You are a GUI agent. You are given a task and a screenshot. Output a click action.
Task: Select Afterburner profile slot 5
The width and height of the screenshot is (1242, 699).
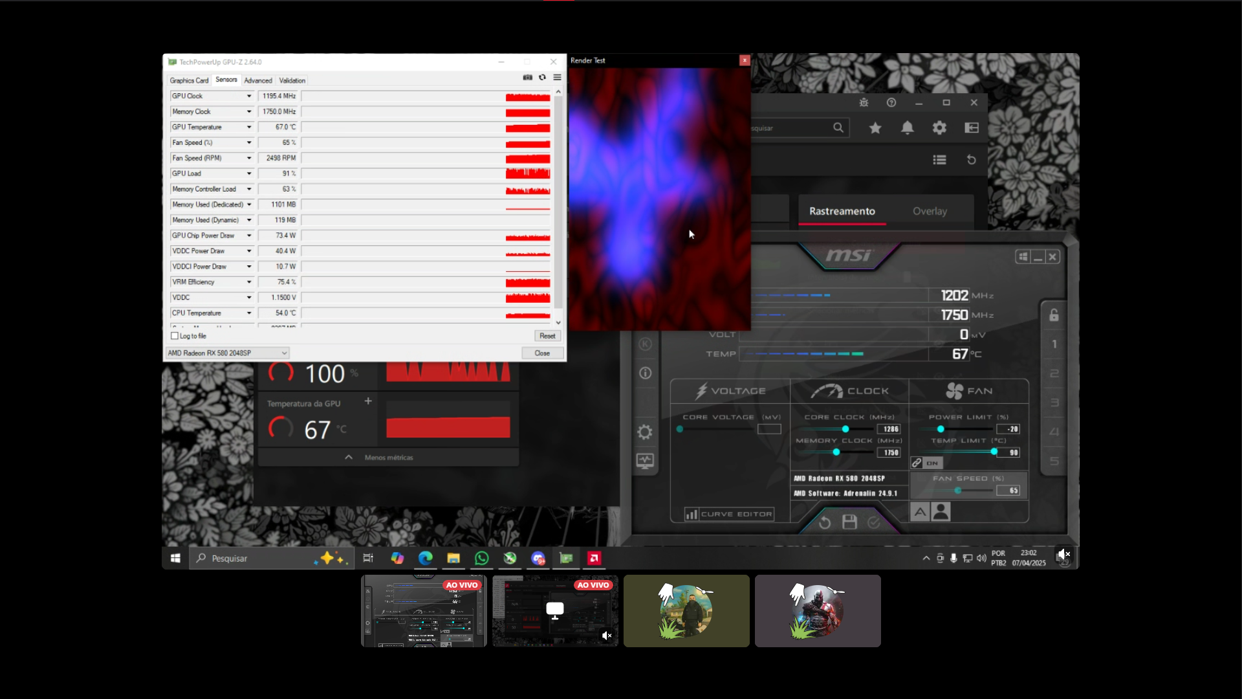(1054, 461)
